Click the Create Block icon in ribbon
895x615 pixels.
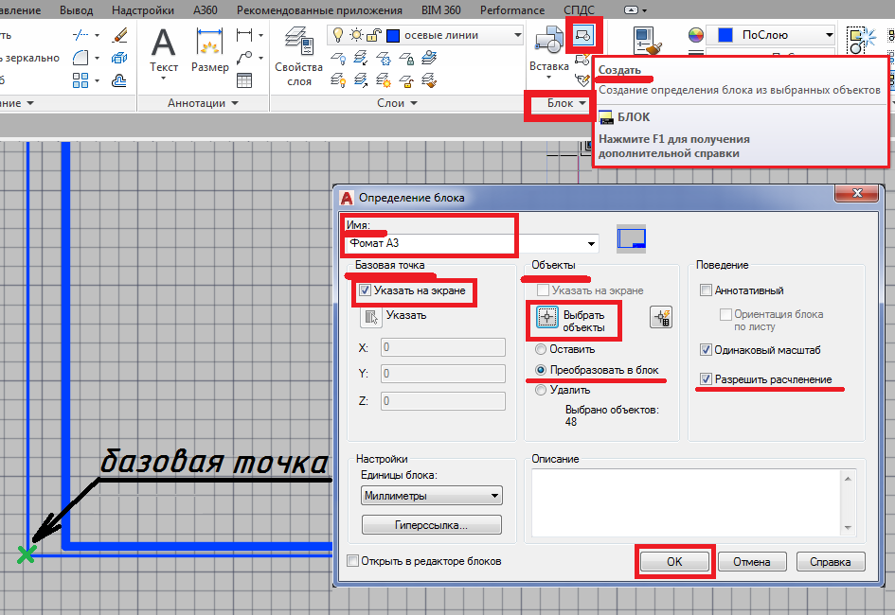[582, 35]
